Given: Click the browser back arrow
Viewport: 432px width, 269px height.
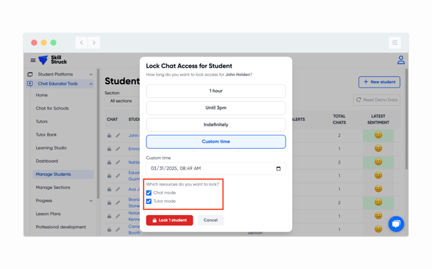Looking at the screenshot, I should [82, 42].
